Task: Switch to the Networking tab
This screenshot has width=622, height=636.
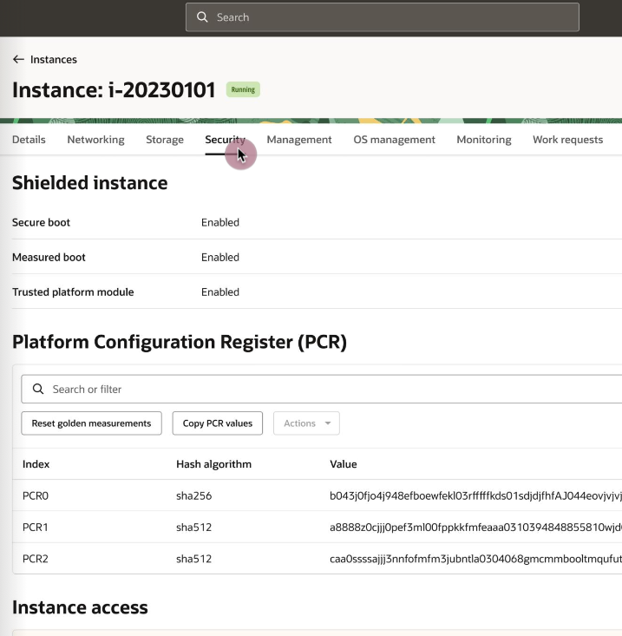Action: pyautogui.click(x=95, y=140)
